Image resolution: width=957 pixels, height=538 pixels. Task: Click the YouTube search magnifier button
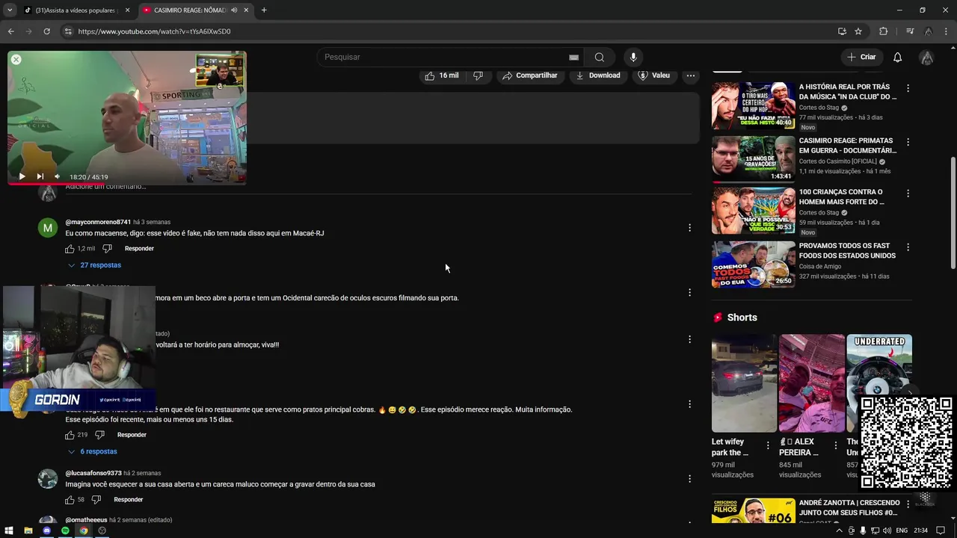pos(600,58)
